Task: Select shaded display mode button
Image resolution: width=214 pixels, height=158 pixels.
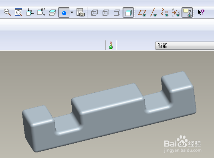Action: [128, 12]
